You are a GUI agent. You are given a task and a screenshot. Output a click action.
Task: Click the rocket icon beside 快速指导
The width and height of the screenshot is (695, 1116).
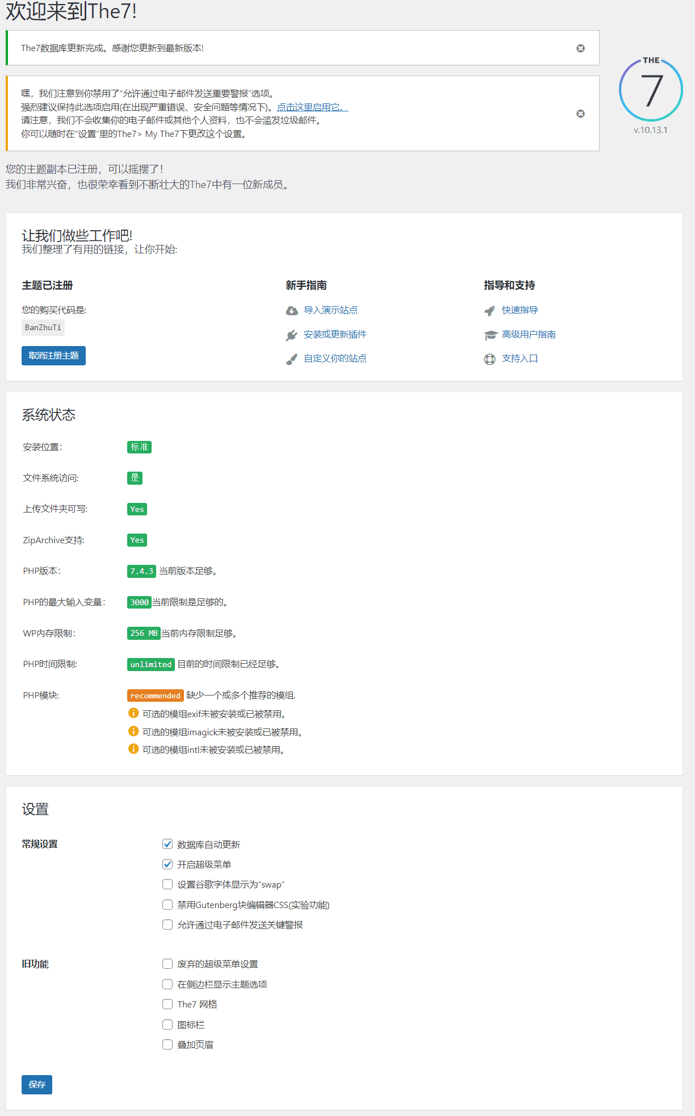point(489,311)
